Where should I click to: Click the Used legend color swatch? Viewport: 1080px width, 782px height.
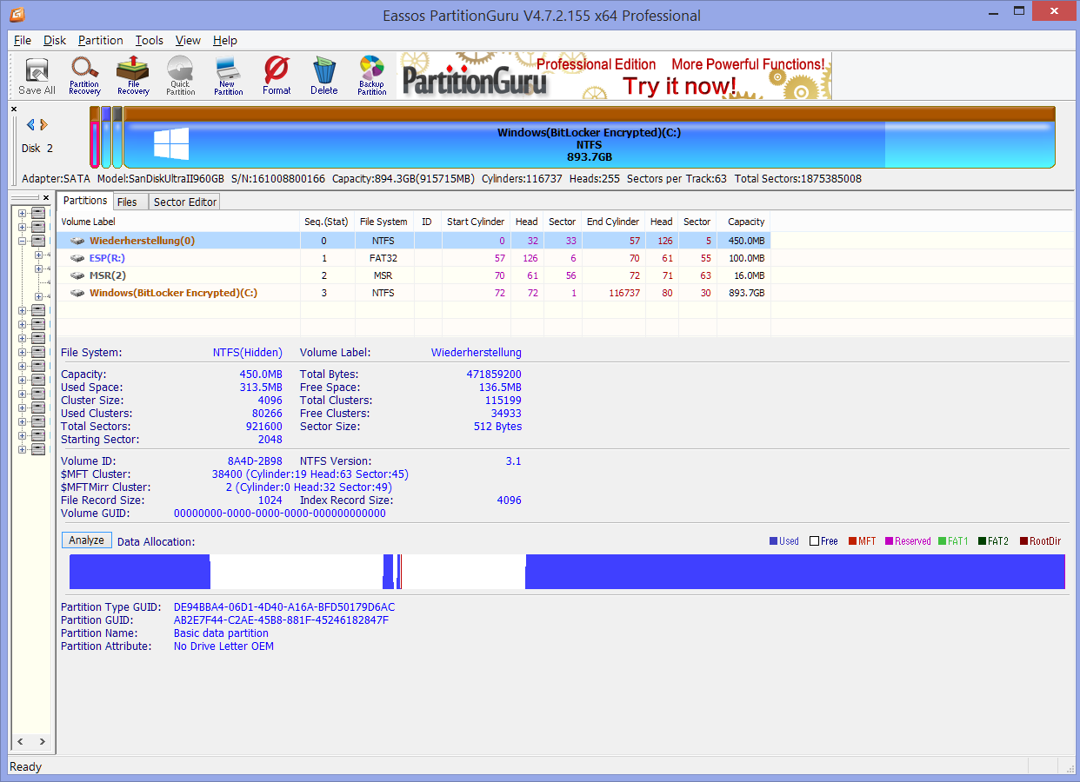(x=773, y=541)
